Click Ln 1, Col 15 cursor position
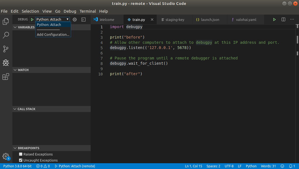The height and width of the screenshot is (169, 299). (193, 166)
